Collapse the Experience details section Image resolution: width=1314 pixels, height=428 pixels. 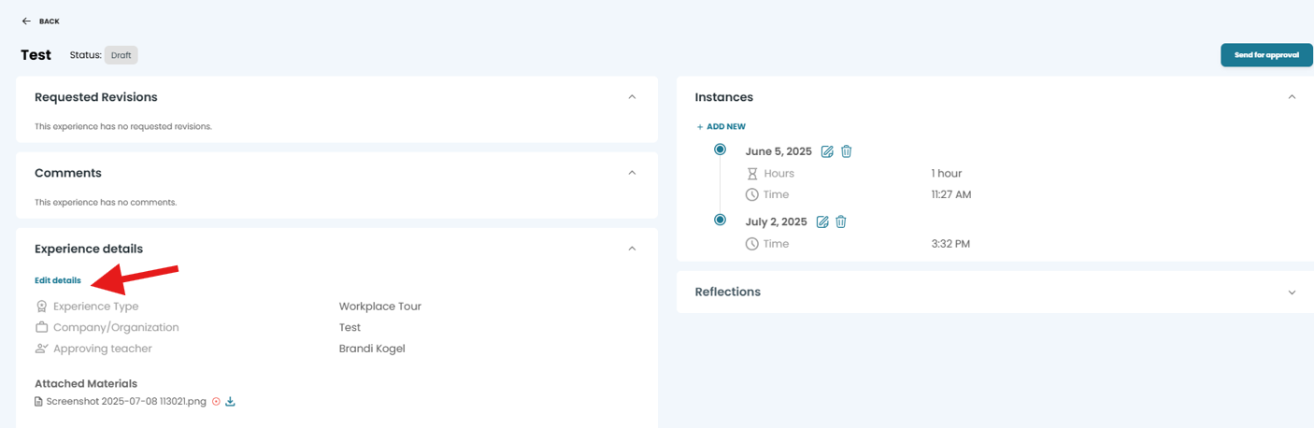(632, 249)
